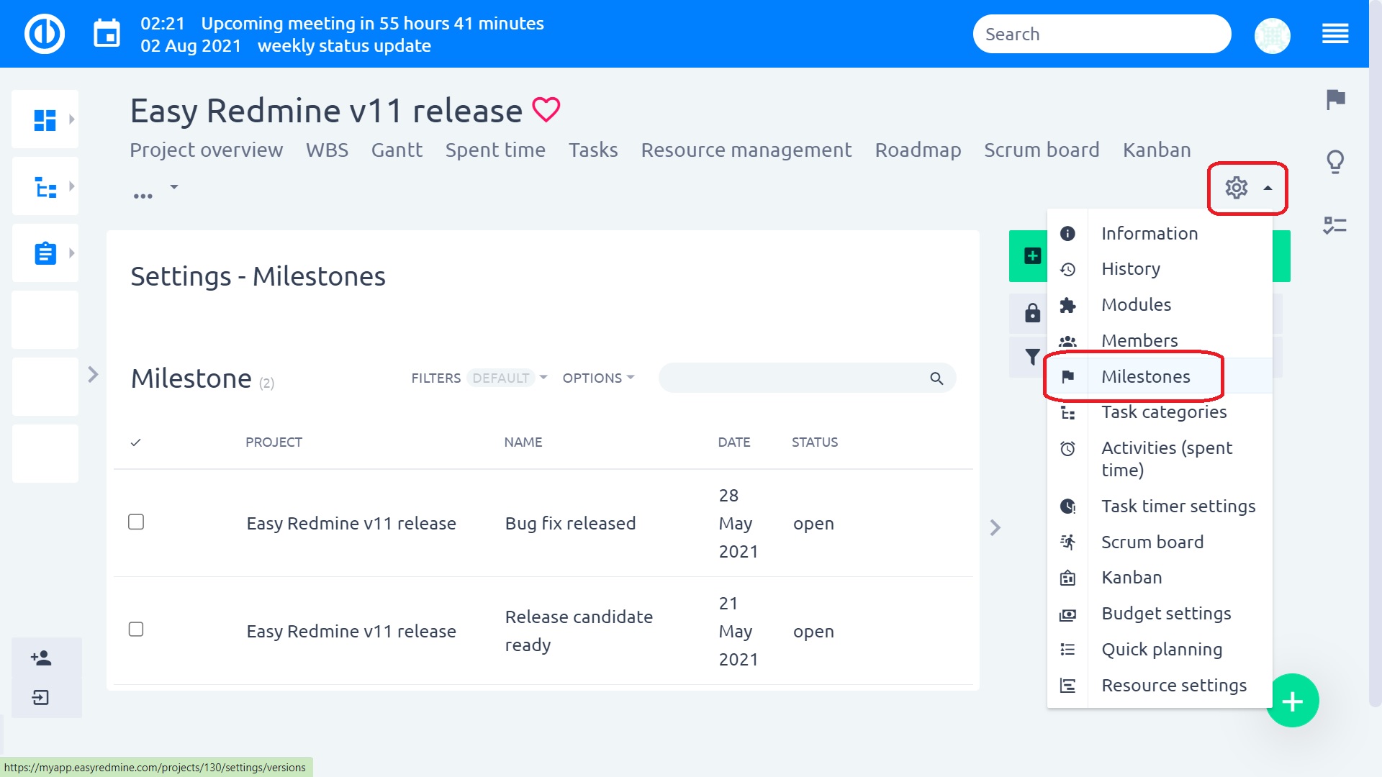
Task: Open the Release candidate ready milestone
Action: click(579, 630)
